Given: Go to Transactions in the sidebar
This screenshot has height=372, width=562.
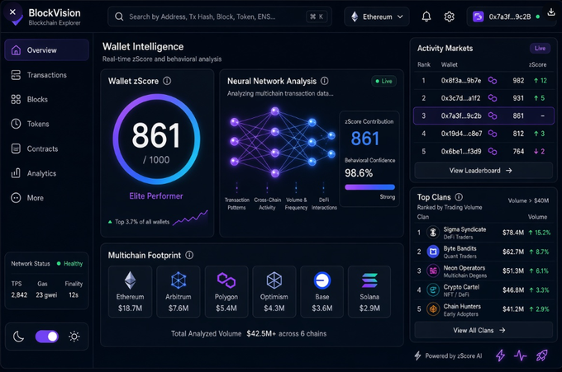Looking at the screenshot, I should (x=46, y=75).
